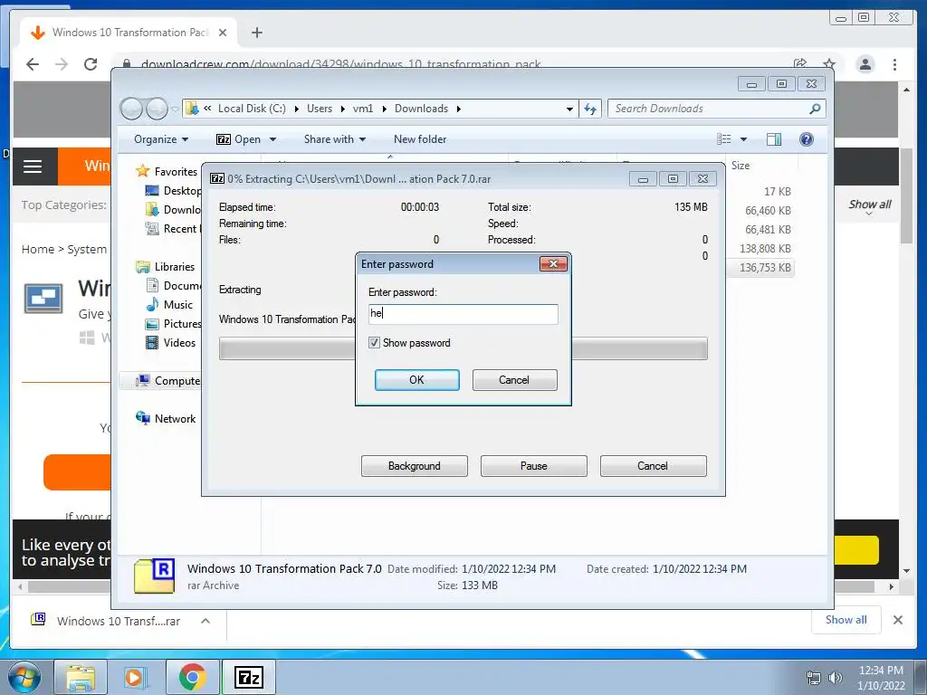Click the Enter password text field
Viewport: 927px width, 695px height.
coord(463,314)
